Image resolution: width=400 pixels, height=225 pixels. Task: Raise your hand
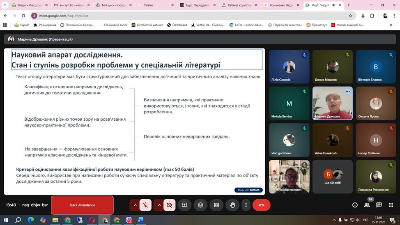tap(232, 205)
